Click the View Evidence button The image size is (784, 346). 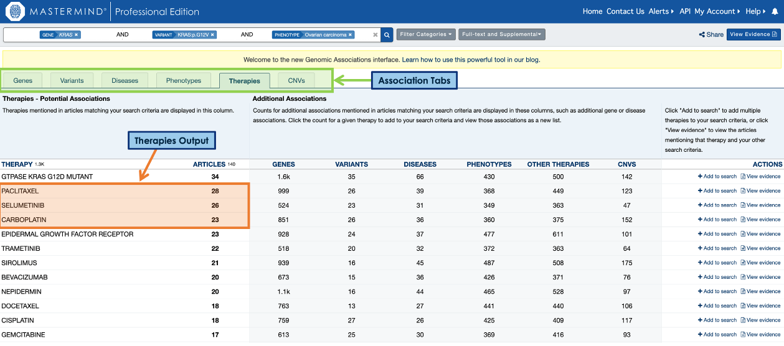[753, 34]
